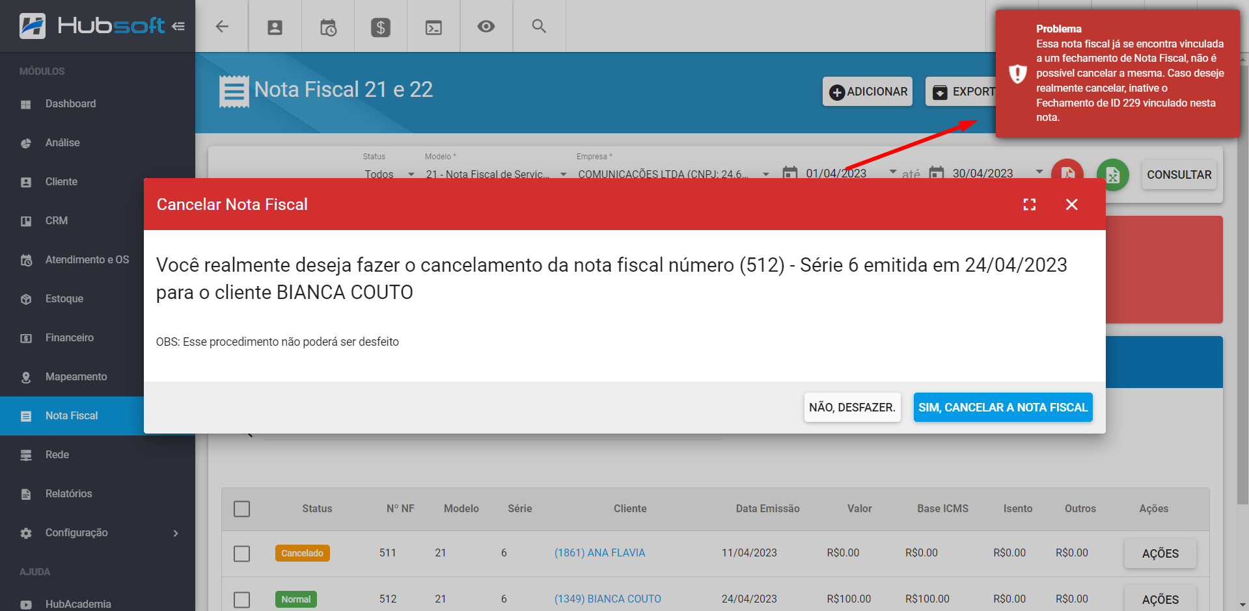1249x611 pixels.
Task: Open the calendar clock toolbar icon
Action: (x=328, y=27)
